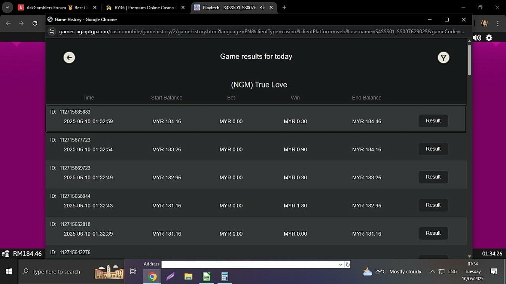Open the filter icon for game results

(x=443, y=58)
